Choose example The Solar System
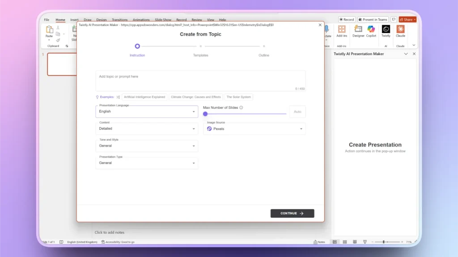 (239, 97)
